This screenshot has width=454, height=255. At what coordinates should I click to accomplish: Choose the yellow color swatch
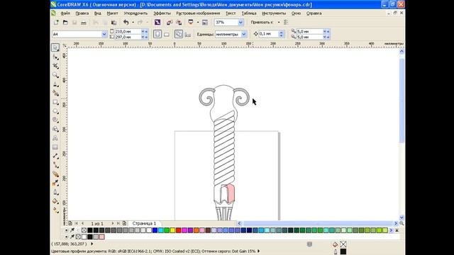tap(172, 230)
